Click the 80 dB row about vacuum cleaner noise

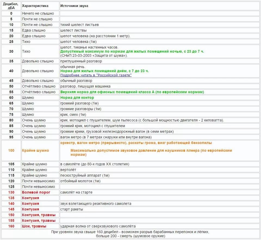coord(160,120)
